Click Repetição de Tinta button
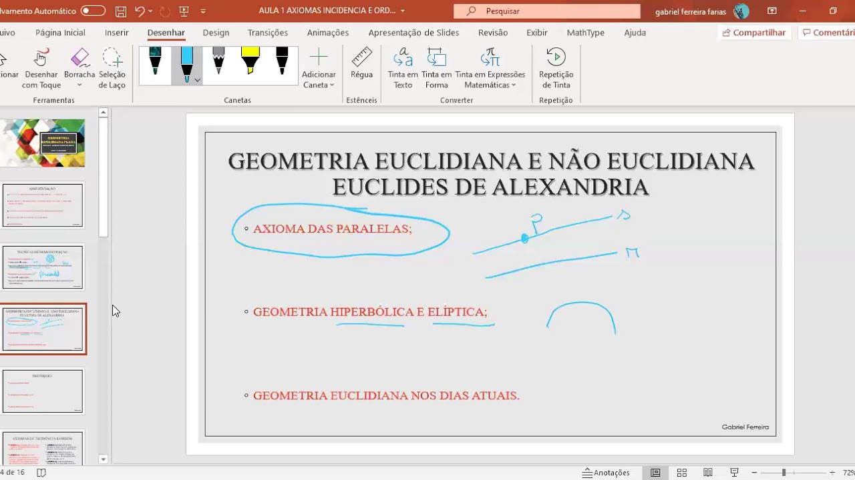The image size is (855, 480). point(556,68)
